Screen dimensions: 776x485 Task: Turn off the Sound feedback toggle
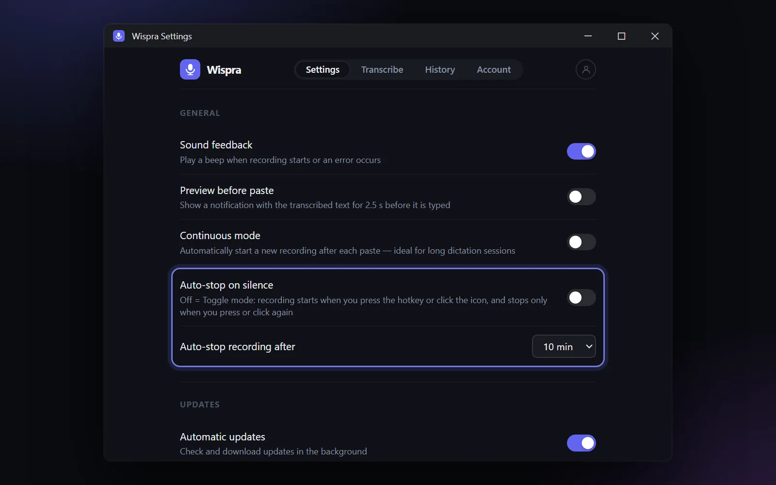click(x=581, y=151)
